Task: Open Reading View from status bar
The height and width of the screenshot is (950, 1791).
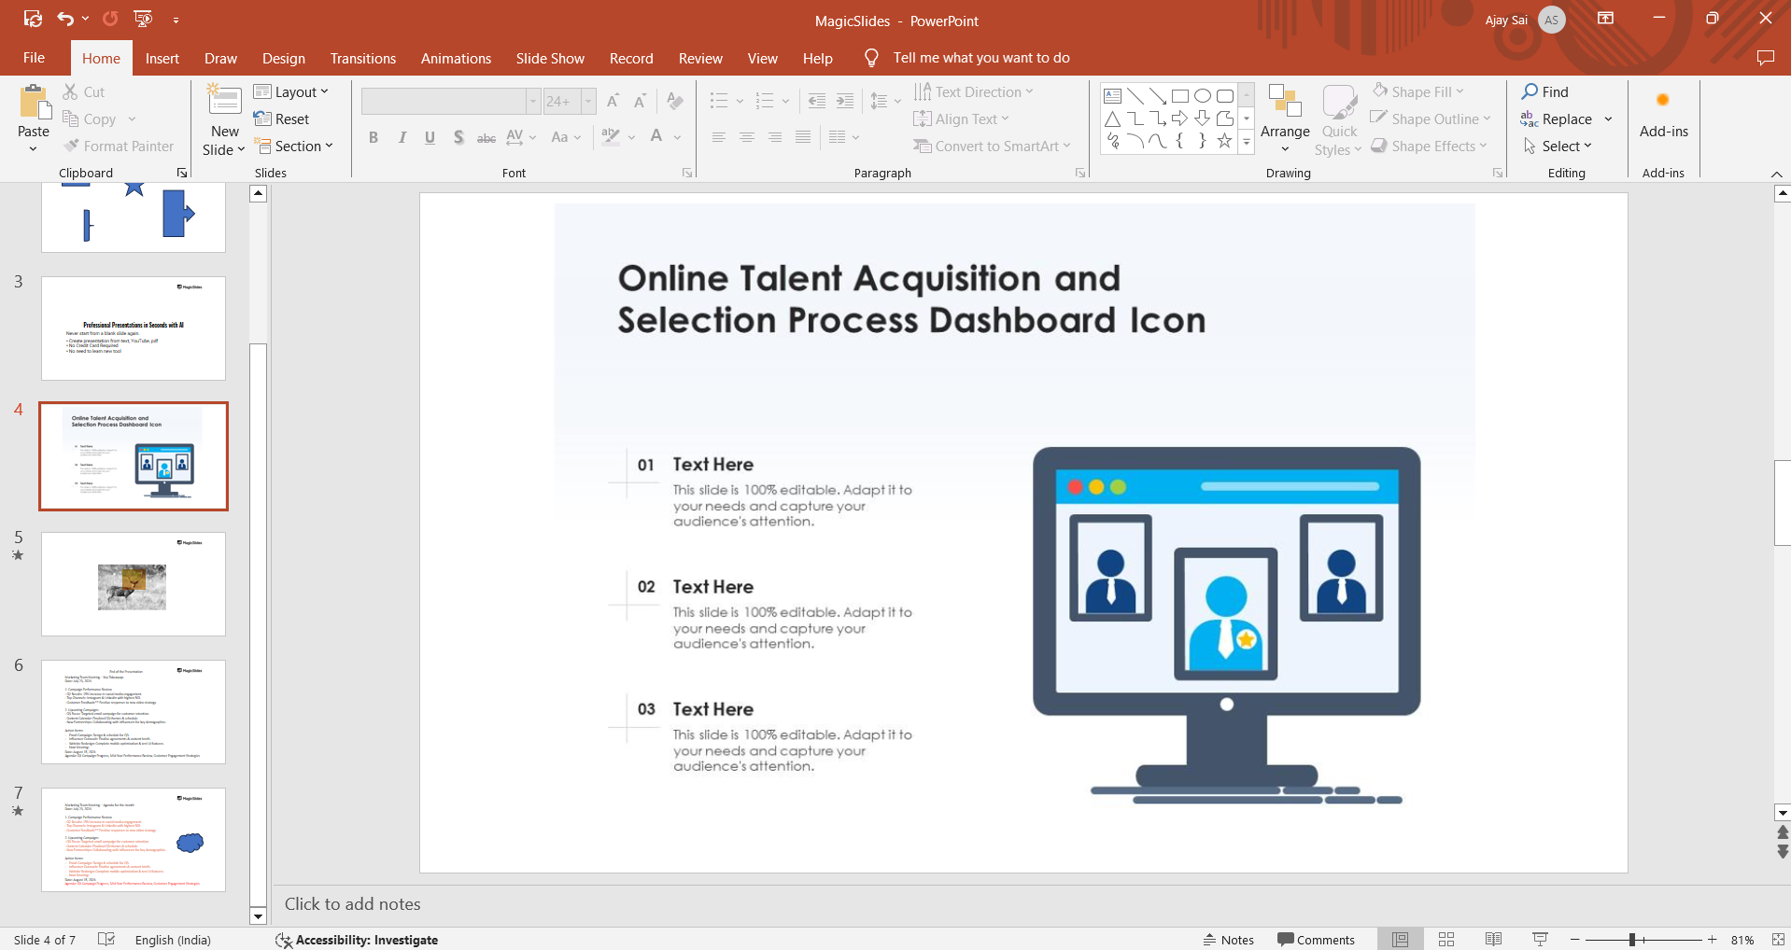Action: click(x=1493, y=940)
